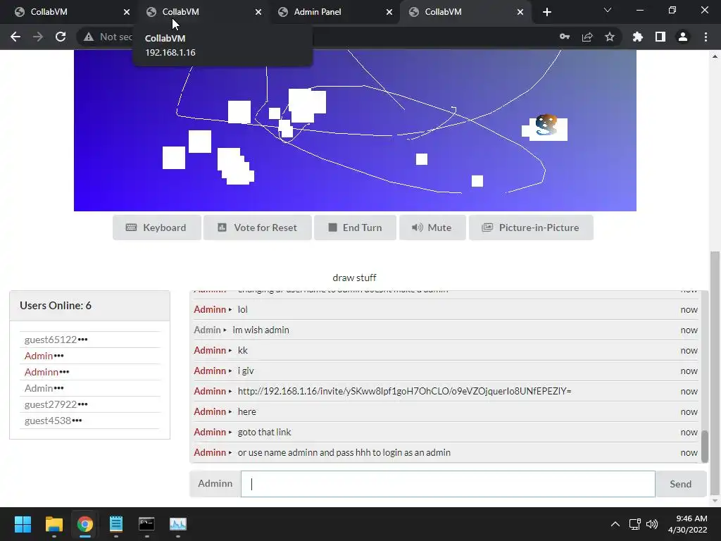
Task: Open the volume tray icon
Action: [x=652, y=524]
